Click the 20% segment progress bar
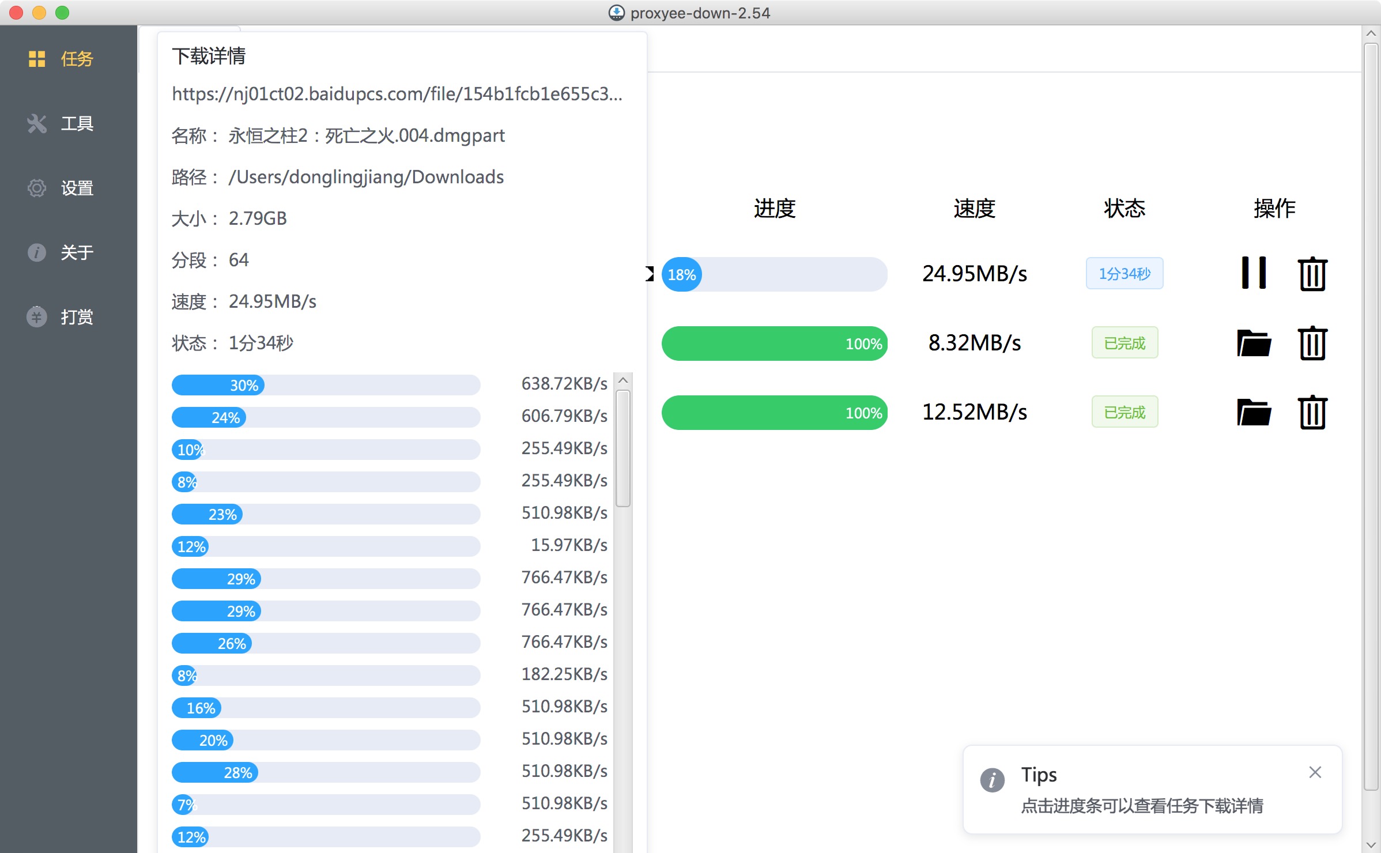 point(326,740)
